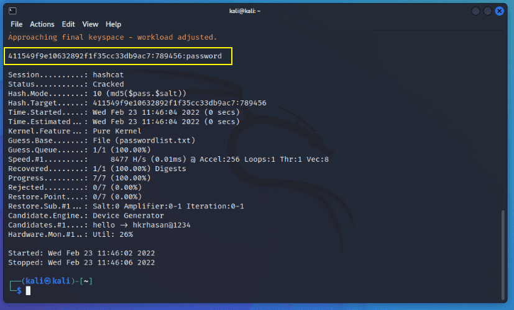Click the 'Recovered' Digests line
The width and height of the screenshot is (514, 310).
[97, 169]
